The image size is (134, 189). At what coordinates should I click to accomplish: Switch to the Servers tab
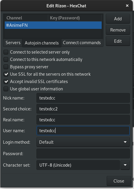click(13, 43)
